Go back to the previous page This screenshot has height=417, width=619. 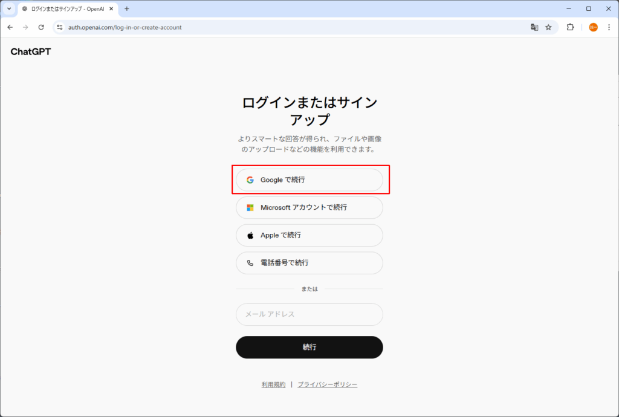[x=10, y=27]
